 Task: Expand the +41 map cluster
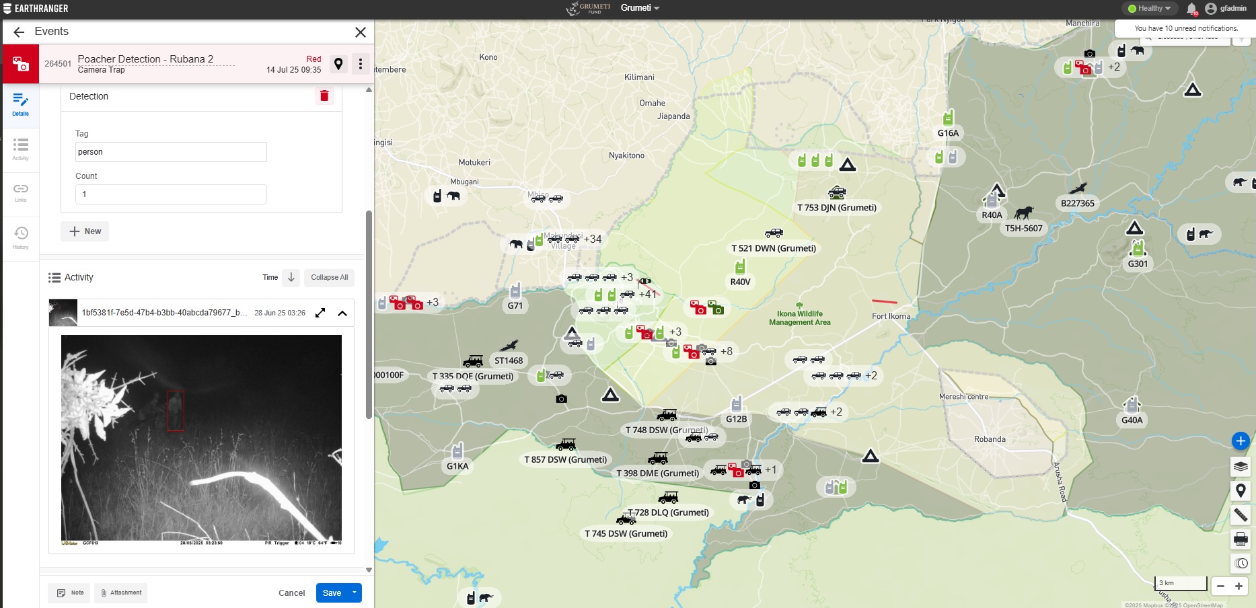click(x=647, y=294)
